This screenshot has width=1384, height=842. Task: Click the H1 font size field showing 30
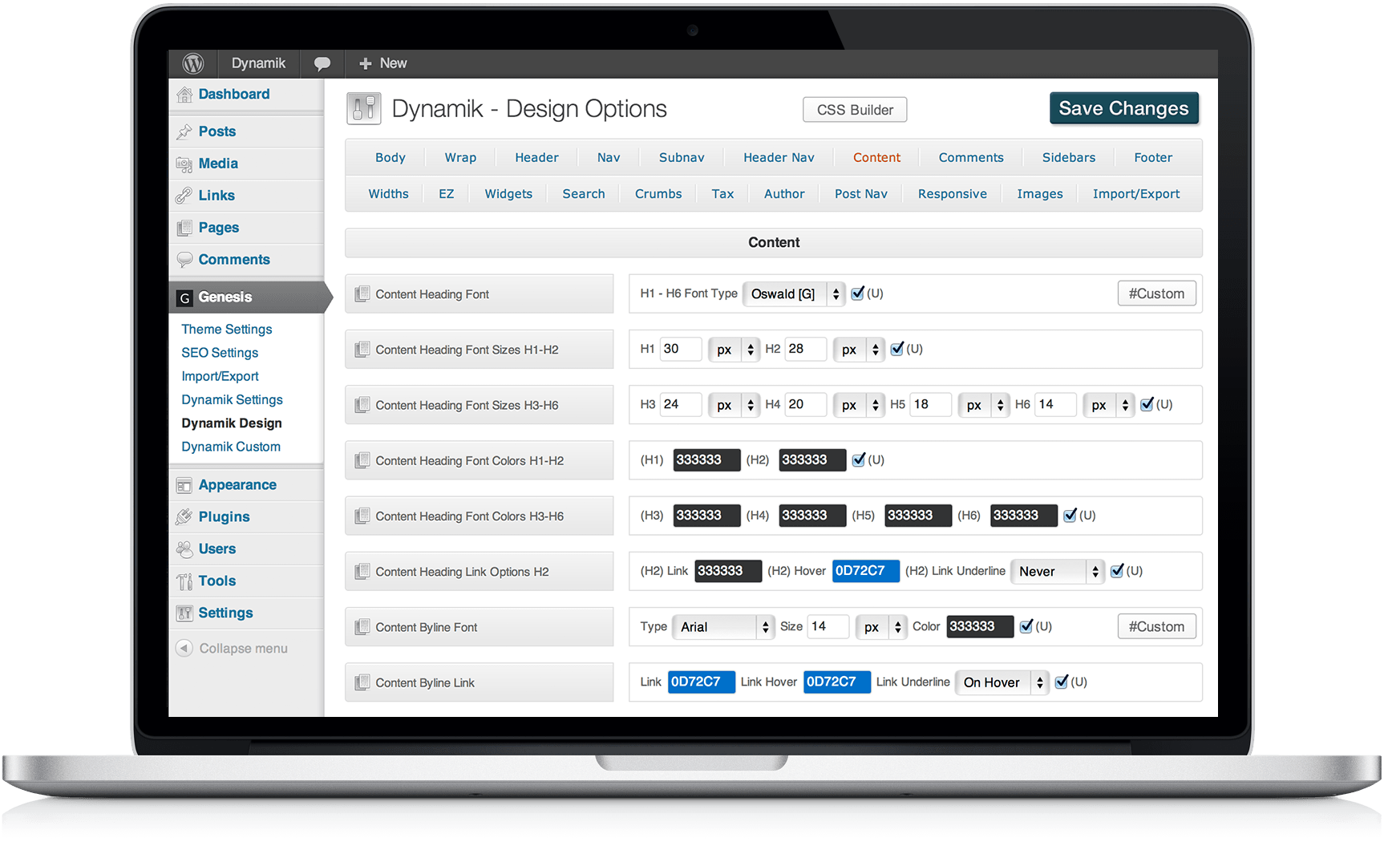tap(681, 349)
